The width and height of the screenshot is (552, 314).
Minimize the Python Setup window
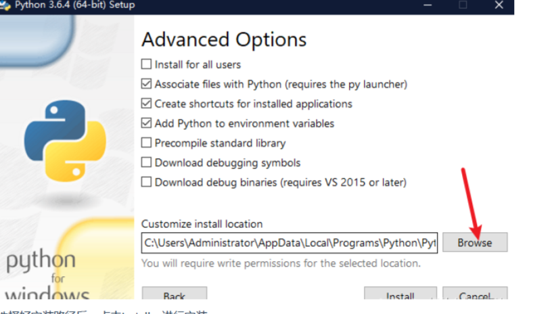coord(428,5)
